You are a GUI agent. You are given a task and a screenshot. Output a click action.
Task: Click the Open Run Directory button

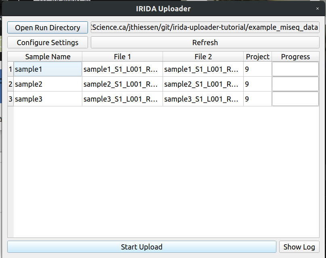tap(48, 27)
